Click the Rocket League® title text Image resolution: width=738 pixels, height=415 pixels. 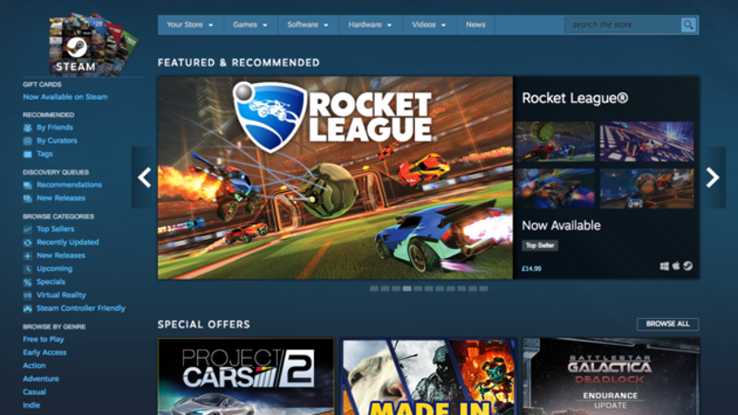point(575,98)
